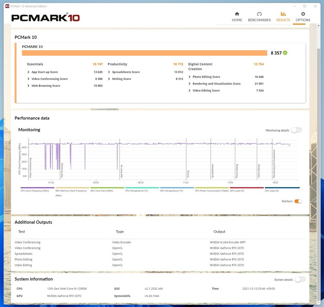Expand the Web Browsing Score row
Viewport: 324px width, 307px height.
tap(28, 86)
